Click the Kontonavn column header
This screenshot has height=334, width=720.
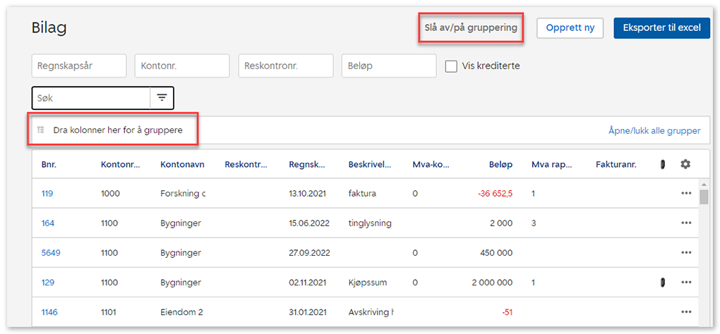click(x=182, y=164)
